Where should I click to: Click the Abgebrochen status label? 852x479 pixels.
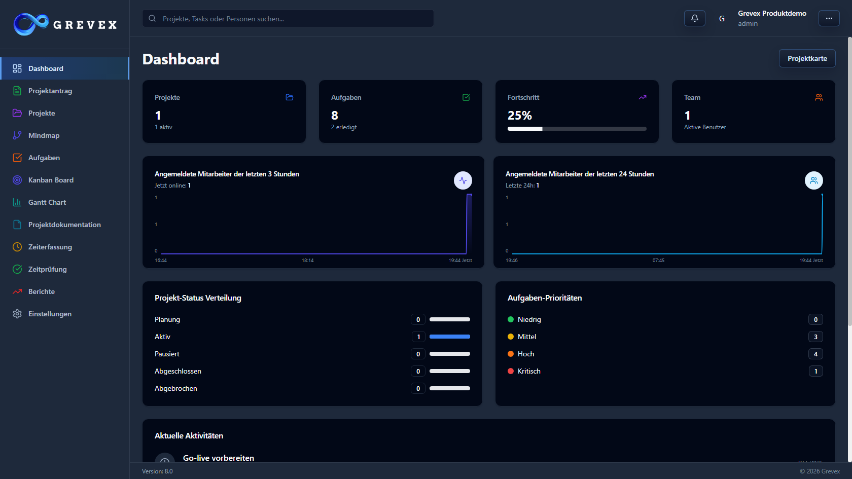coord(176,388)
